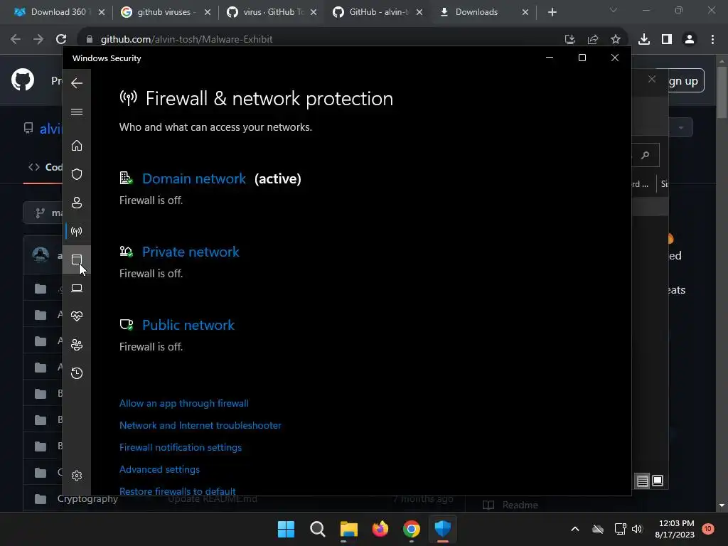Viewport: 728px width, 546px height.
Task: Show hidden icons chevron in system tray
Action: [x=575, y=529]
